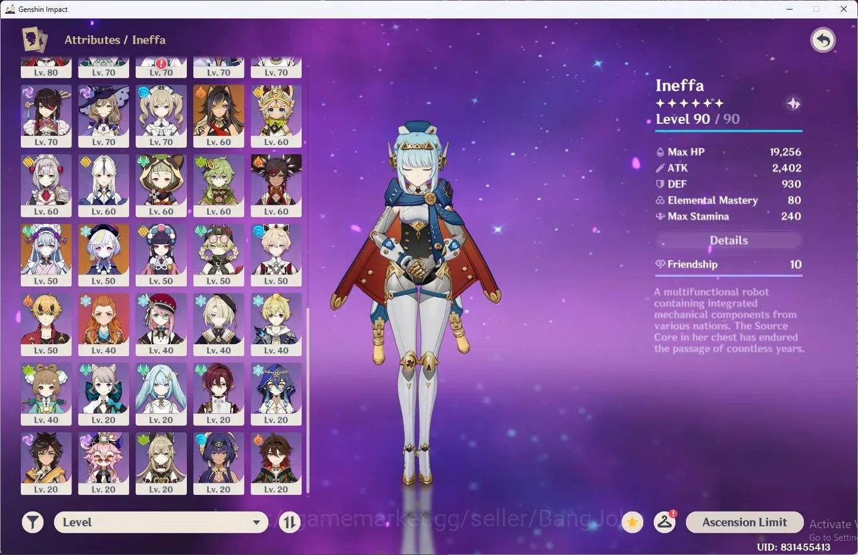858x555 pixels.
Task: Open the character archive book icon
Action: pos(35,39)
